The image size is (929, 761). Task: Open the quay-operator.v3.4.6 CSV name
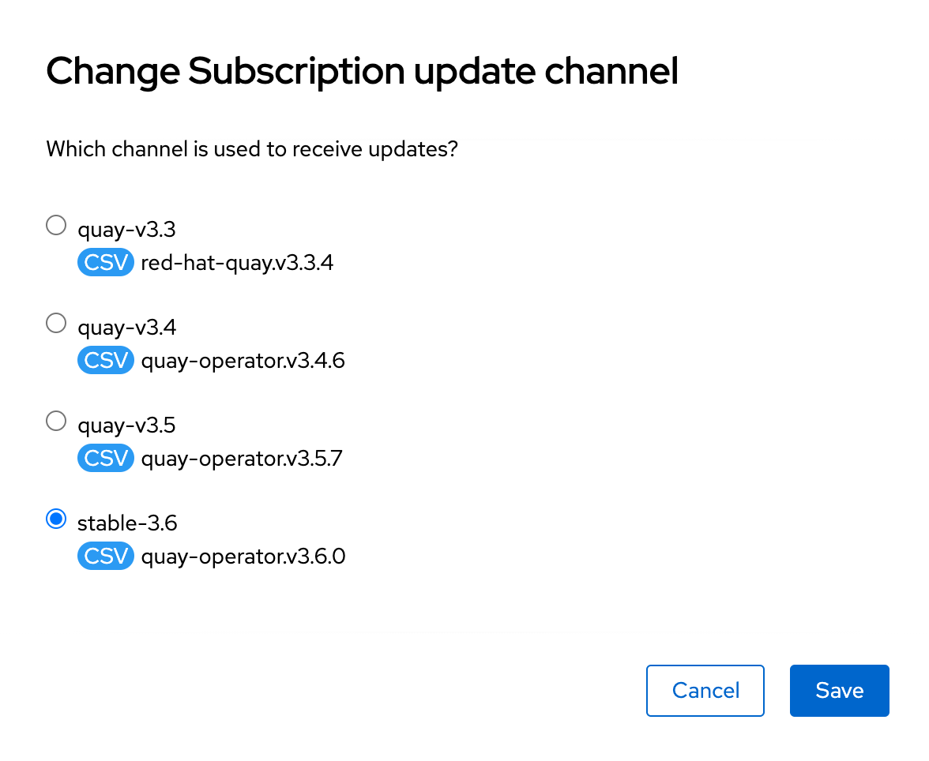[243, 361]
